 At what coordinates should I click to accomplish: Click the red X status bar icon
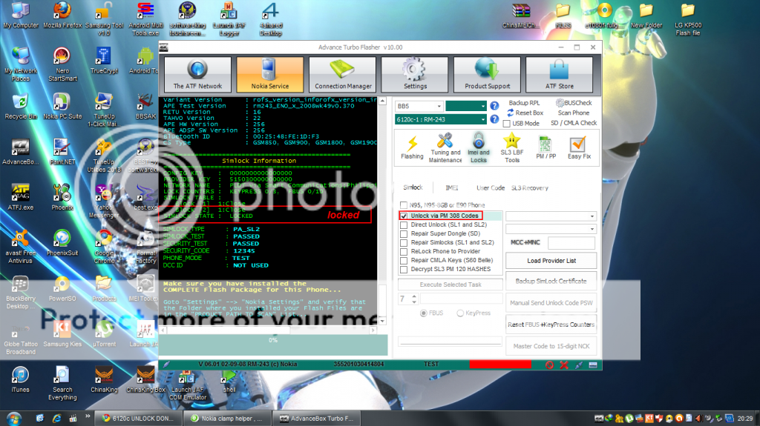tap(564, 365)
